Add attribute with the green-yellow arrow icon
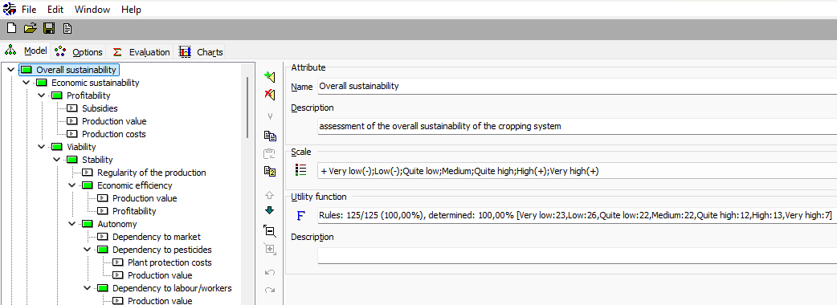 click(x=270, y=77)
